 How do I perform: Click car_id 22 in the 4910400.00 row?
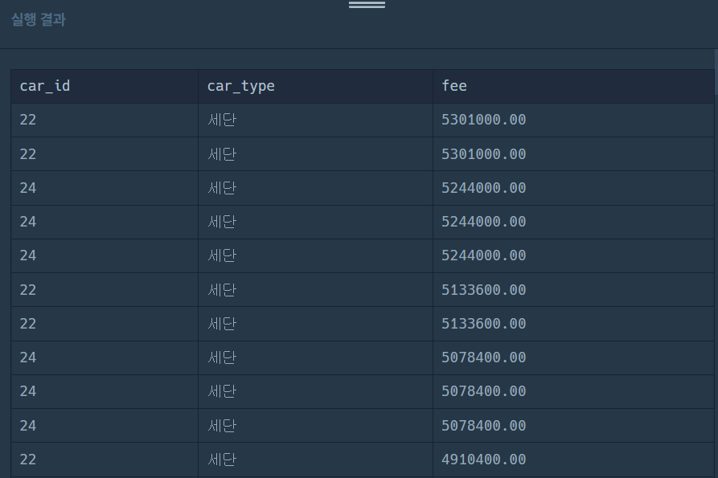[28, 460]
